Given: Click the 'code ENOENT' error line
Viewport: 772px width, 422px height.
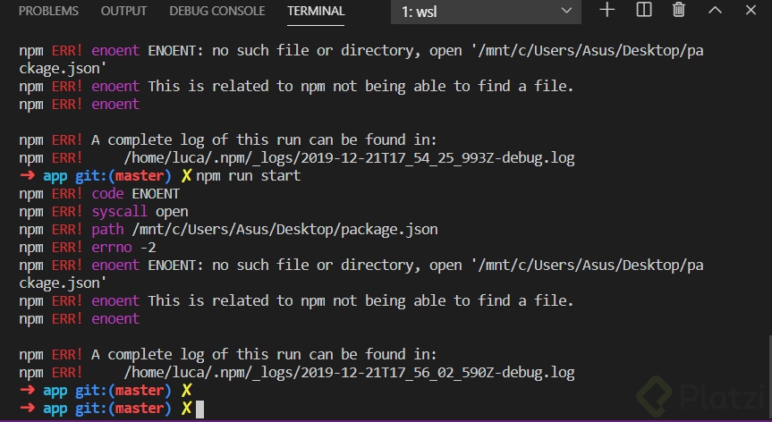Looking at the screenshot, I should [99, 194].
